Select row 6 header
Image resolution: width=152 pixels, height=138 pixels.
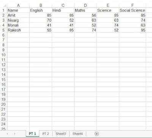(3, 35)
